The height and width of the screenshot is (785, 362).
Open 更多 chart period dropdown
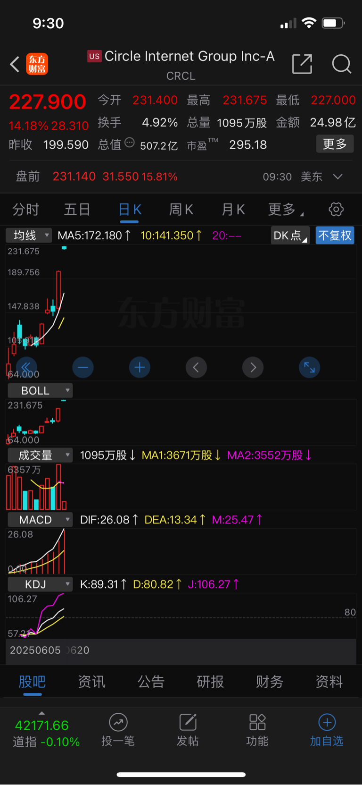286,210
